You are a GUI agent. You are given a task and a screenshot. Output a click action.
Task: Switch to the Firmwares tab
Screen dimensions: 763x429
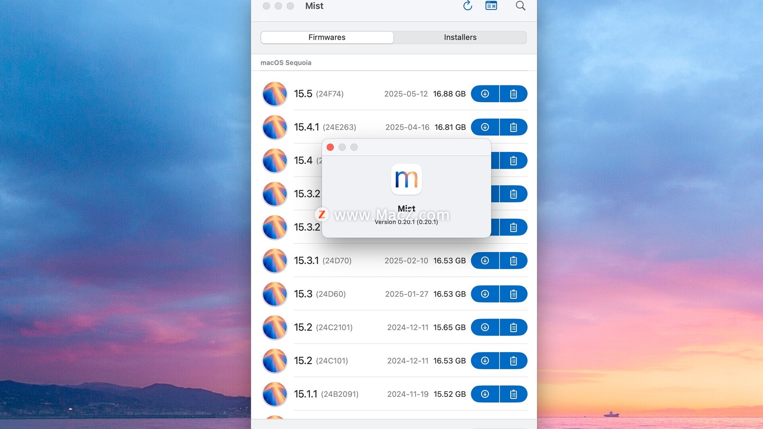(327, 37)
